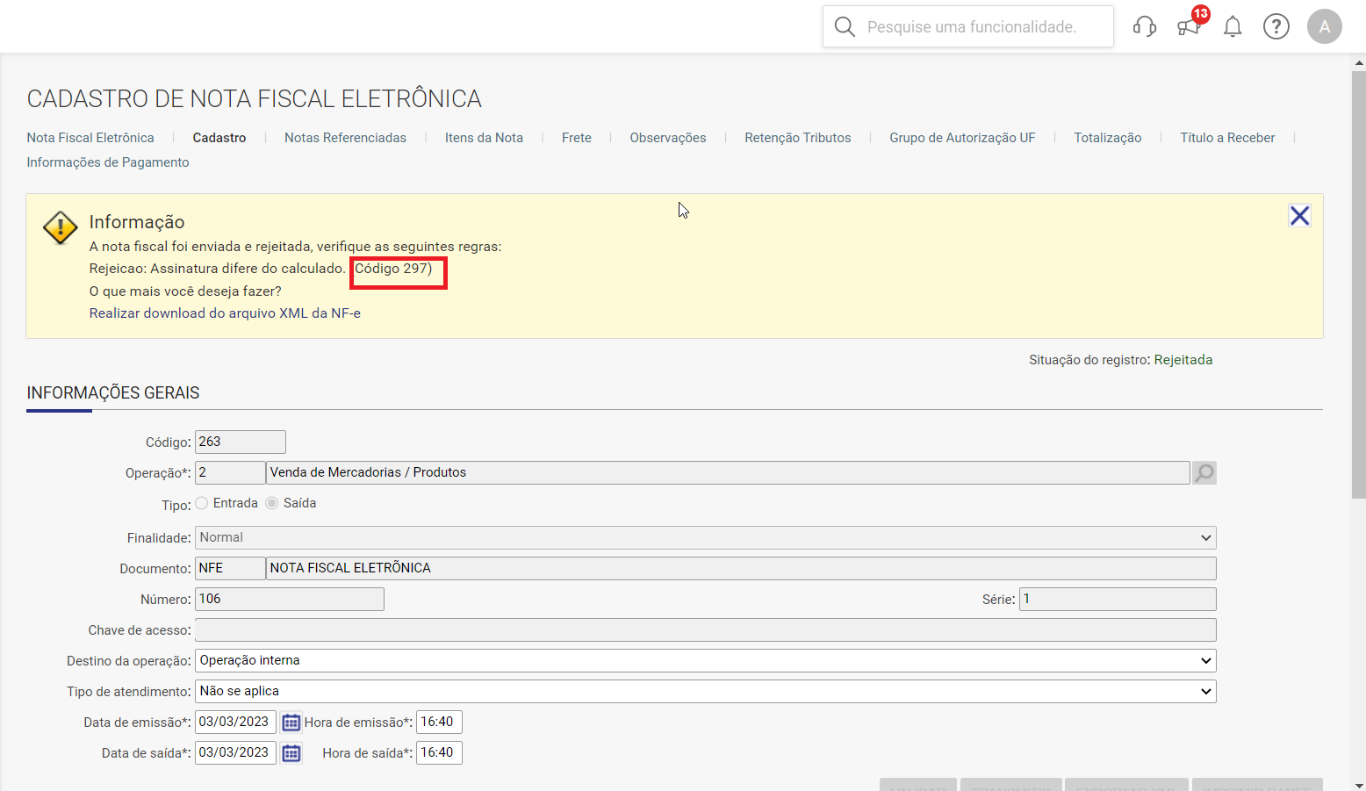Click the Operação lookup magnifier button
The height and width of the screenshot is (791, 1366).
click(1204, 472)
